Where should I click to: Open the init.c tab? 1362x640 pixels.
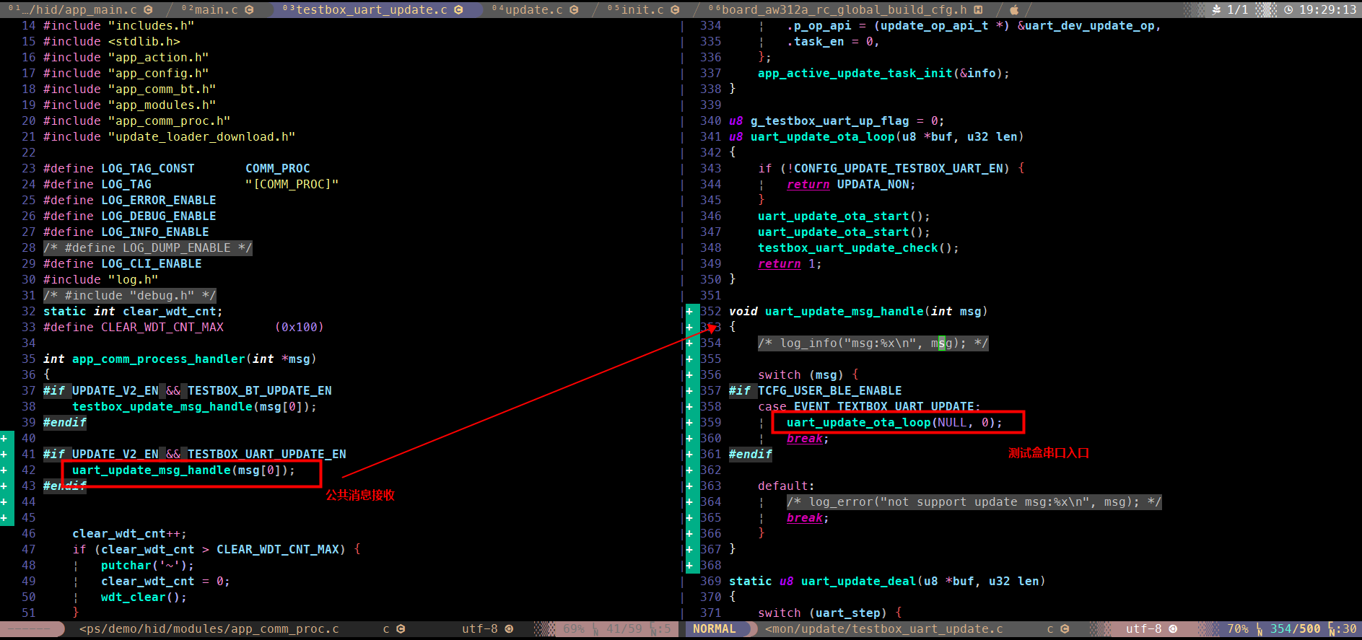coord(643,9)
